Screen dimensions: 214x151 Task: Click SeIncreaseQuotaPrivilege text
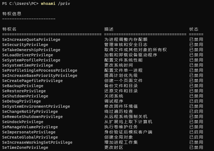point(31,40)
